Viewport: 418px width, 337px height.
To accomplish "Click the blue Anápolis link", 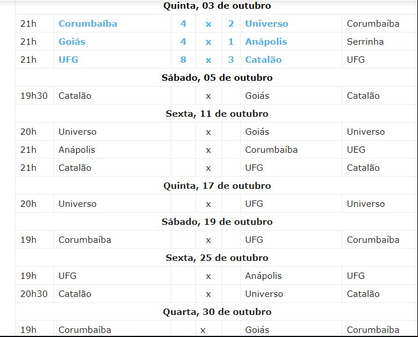I will [266, 42].
